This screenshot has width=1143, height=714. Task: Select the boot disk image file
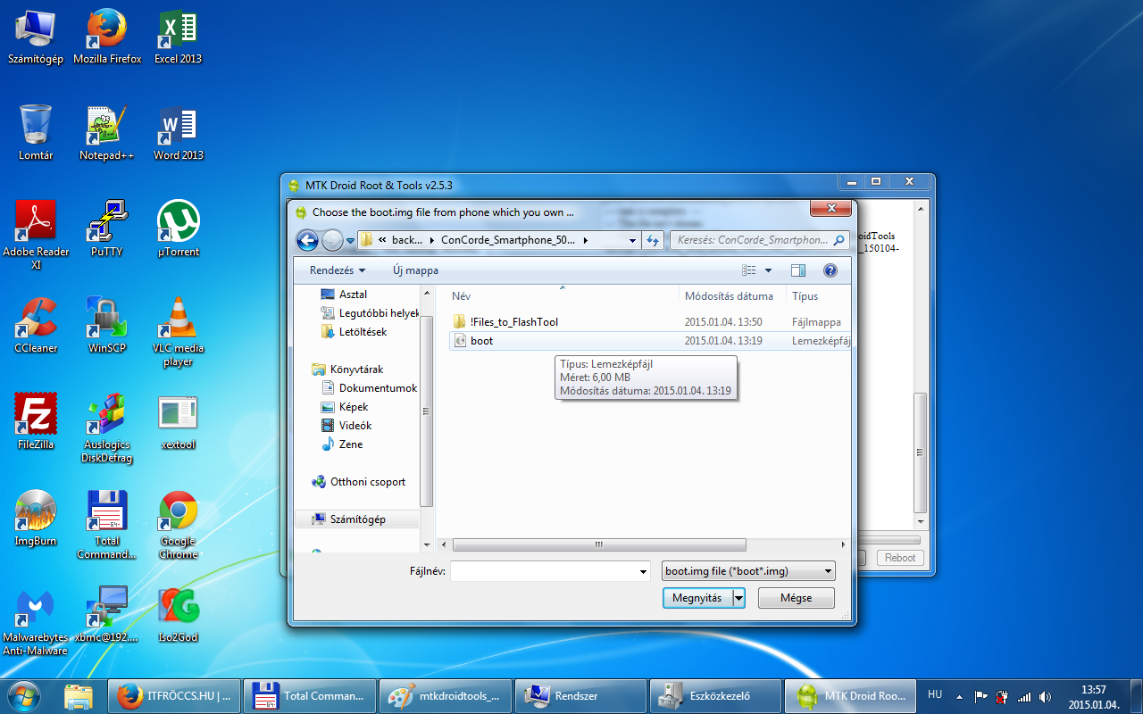click(x=481, y=341)
